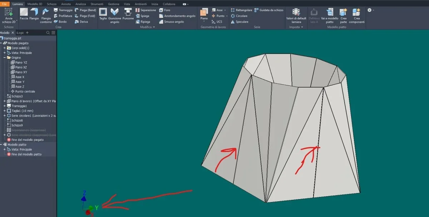
Task: Add a new browser panel tab
Action: coord(27,33)
